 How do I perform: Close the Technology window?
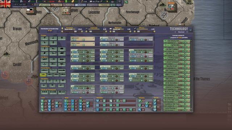(191, 30)
